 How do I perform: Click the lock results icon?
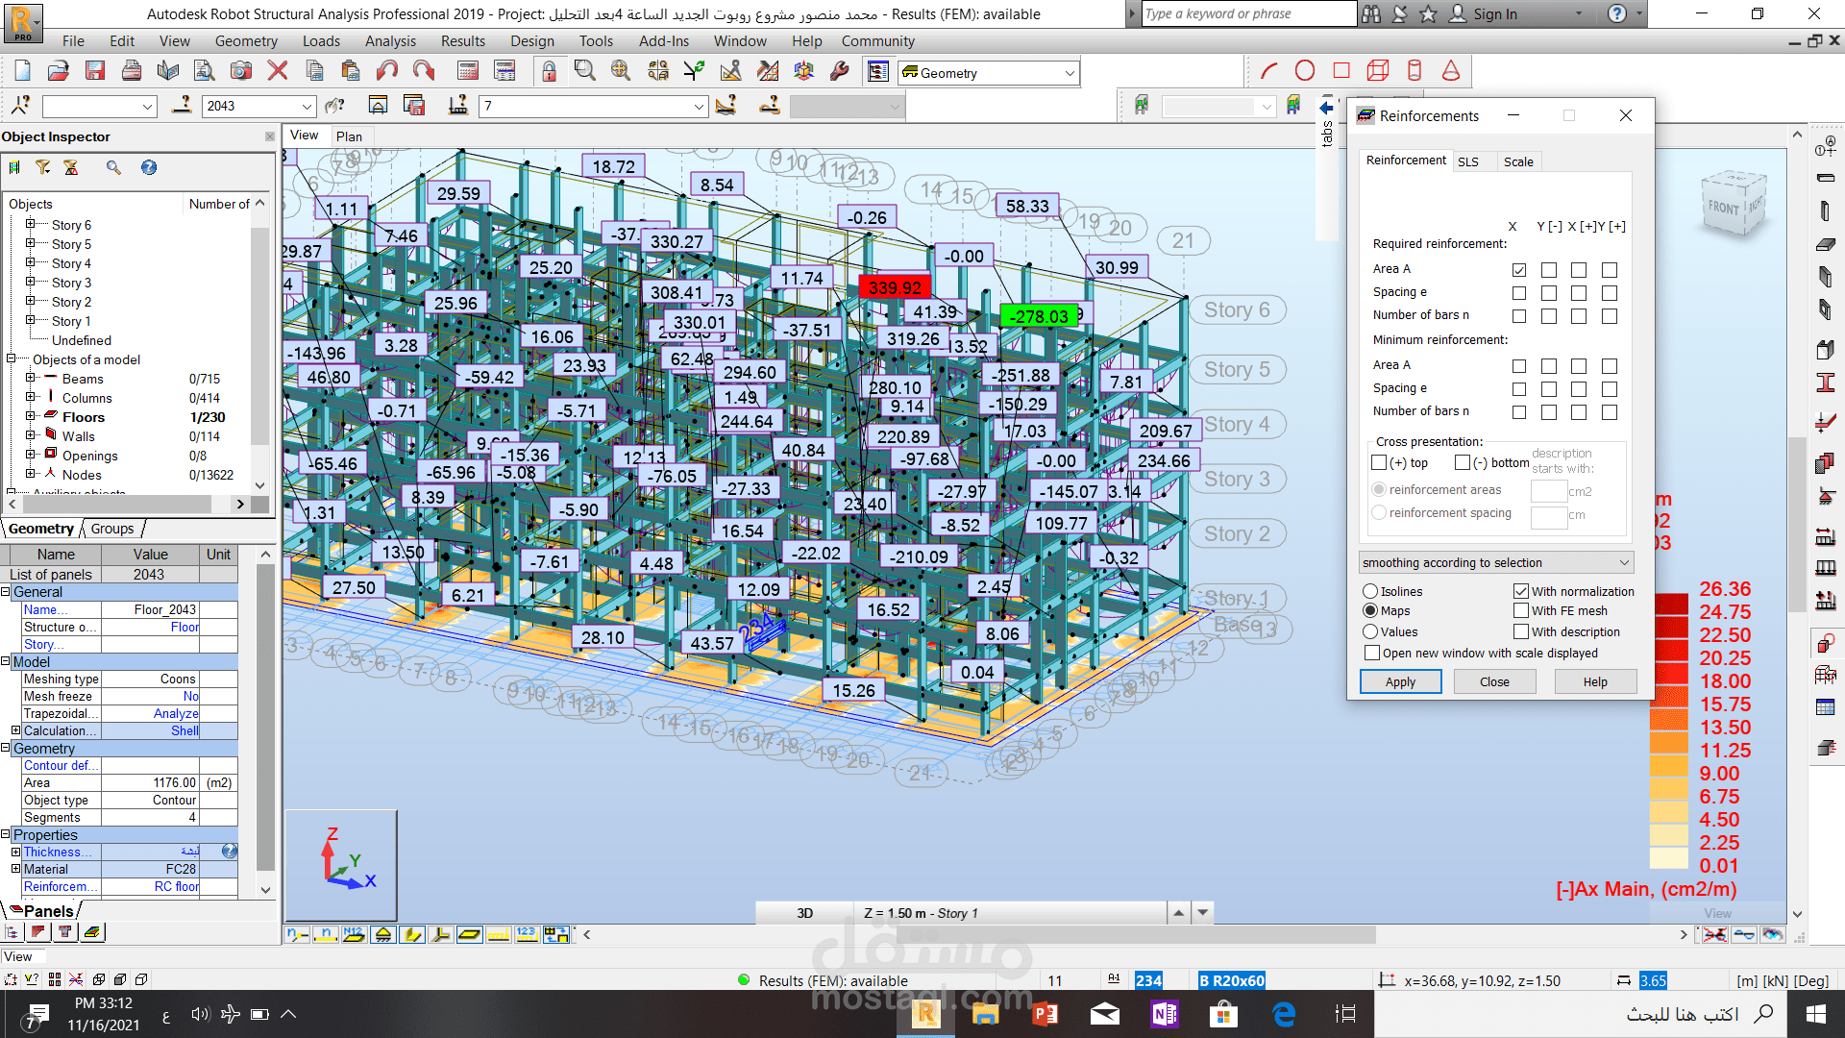click(548, 71)
